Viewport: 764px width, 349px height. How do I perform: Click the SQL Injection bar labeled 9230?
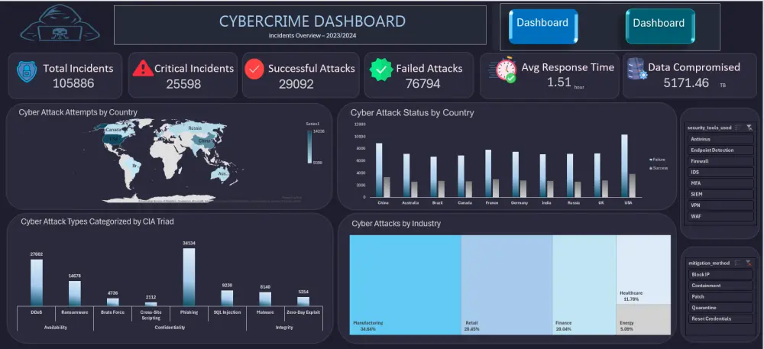(x=227, y=298)
